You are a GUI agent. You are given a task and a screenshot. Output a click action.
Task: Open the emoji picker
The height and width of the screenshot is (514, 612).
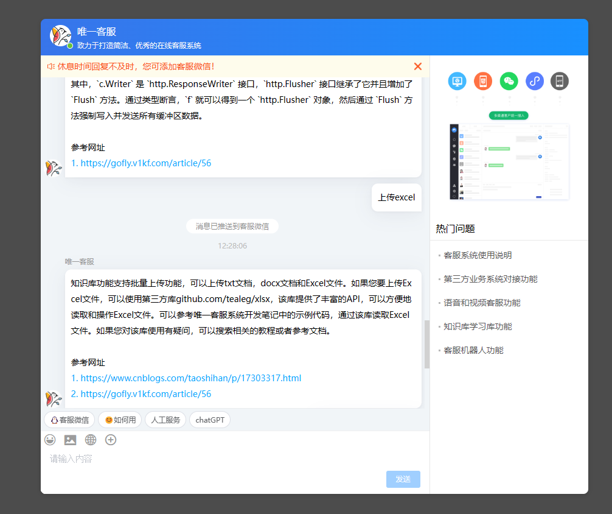[50, 440]
